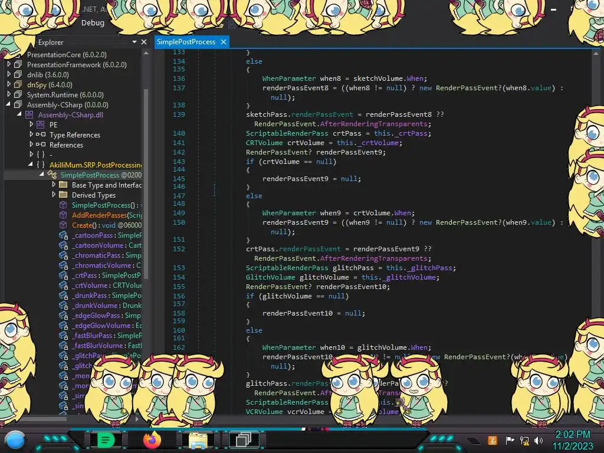Screen dimensions: 604x453
Task: Click the _drunkPass field icon
Action: click(x=64, y=295)
